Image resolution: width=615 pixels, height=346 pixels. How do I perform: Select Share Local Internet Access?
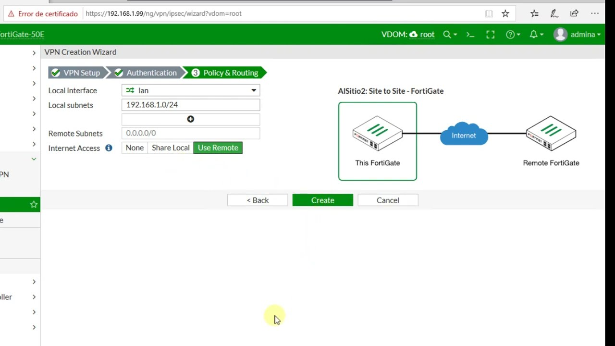coord(171,148)
